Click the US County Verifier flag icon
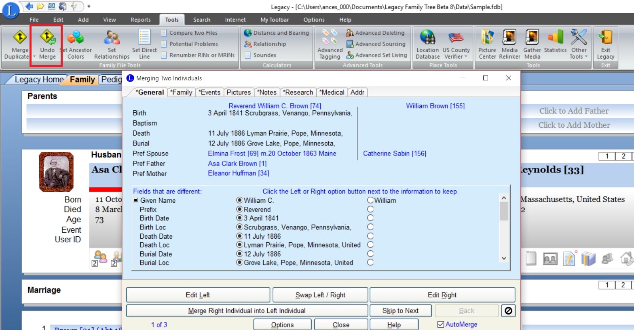 pos(456,38)
